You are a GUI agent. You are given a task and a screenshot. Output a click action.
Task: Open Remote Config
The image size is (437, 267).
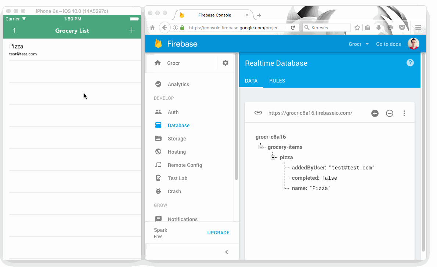pyautogui.click(x=185, y=165)
